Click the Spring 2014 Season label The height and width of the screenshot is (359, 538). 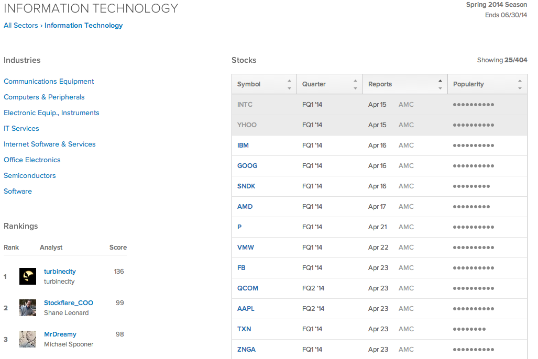[x=497, y=5]
